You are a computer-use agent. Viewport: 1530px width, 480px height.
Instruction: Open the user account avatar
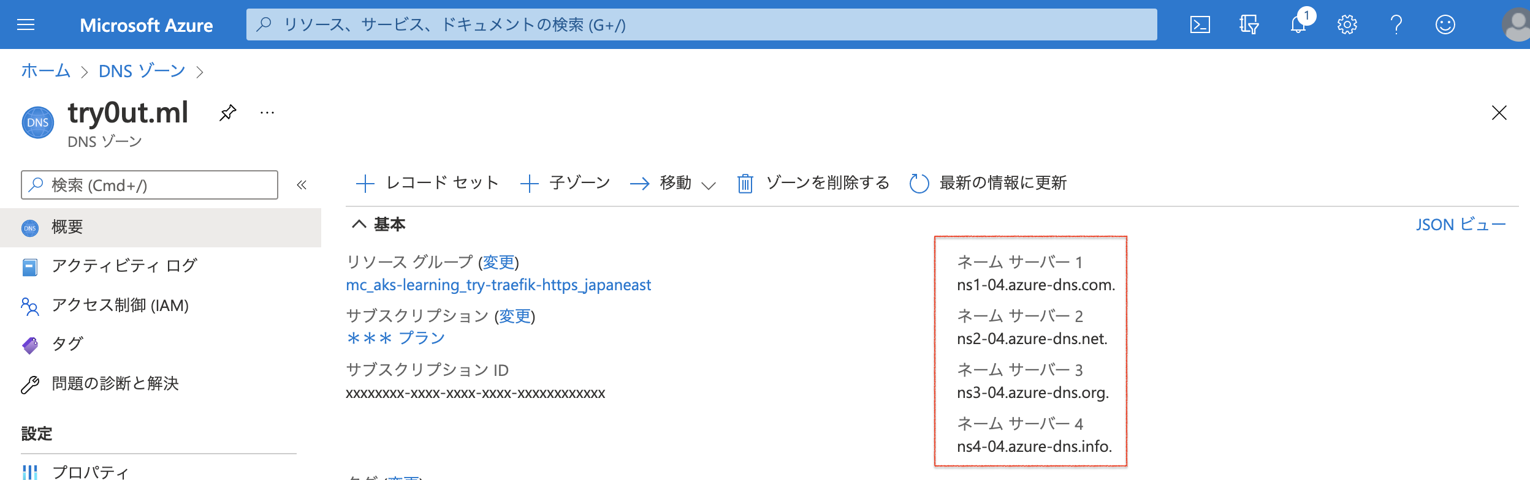pos(1517,24)
